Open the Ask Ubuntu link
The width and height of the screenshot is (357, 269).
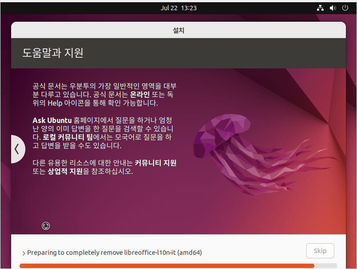[x=52, y=120]
